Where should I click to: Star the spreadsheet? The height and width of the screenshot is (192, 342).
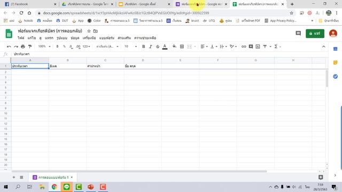tap(89, 31)
